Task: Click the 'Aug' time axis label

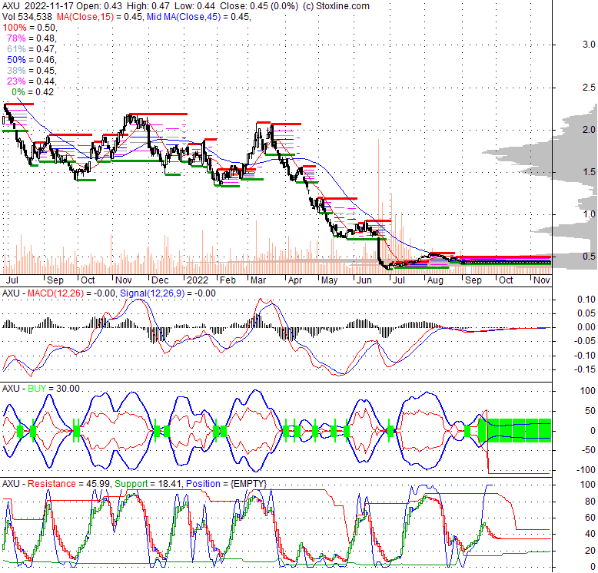Action: click(435, 280)
